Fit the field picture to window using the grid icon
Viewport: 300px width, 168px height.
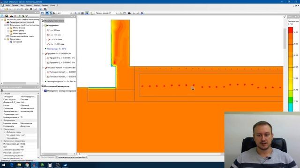(82, 13)
